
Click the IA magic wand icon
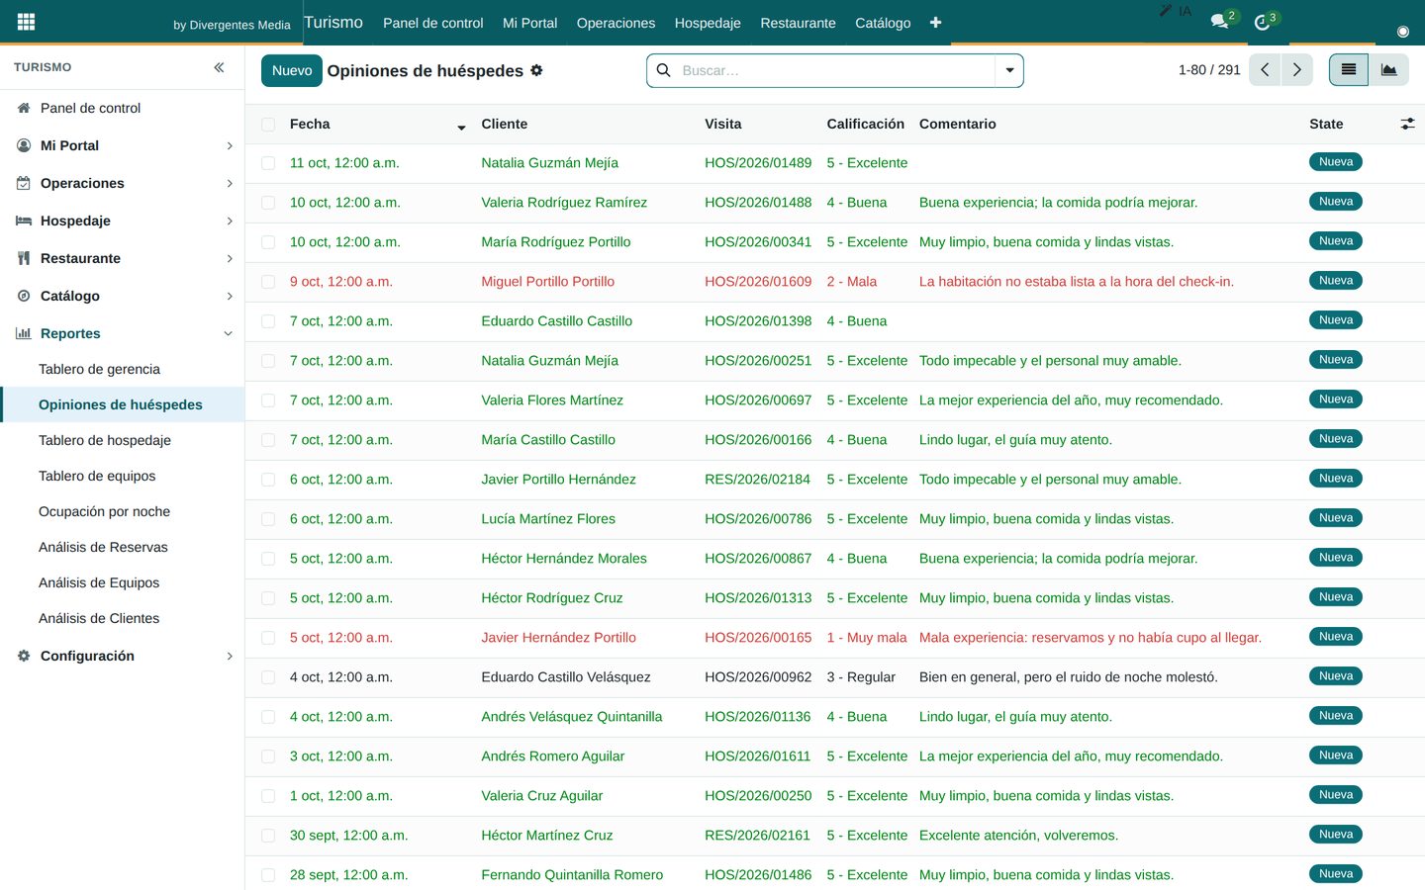(x=1166, y=11)
